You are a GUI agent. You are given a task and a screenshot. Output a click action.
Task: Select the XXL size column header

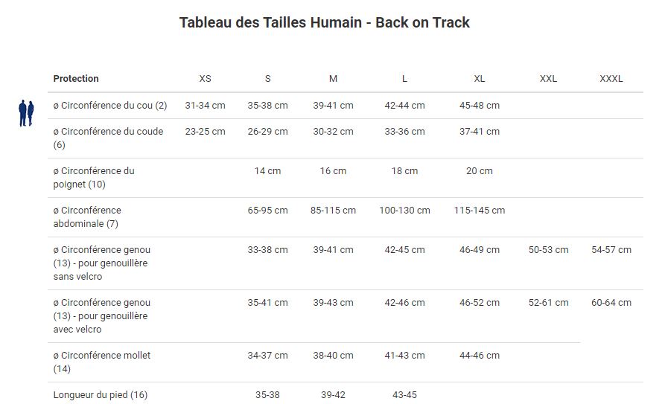[548, 79]
